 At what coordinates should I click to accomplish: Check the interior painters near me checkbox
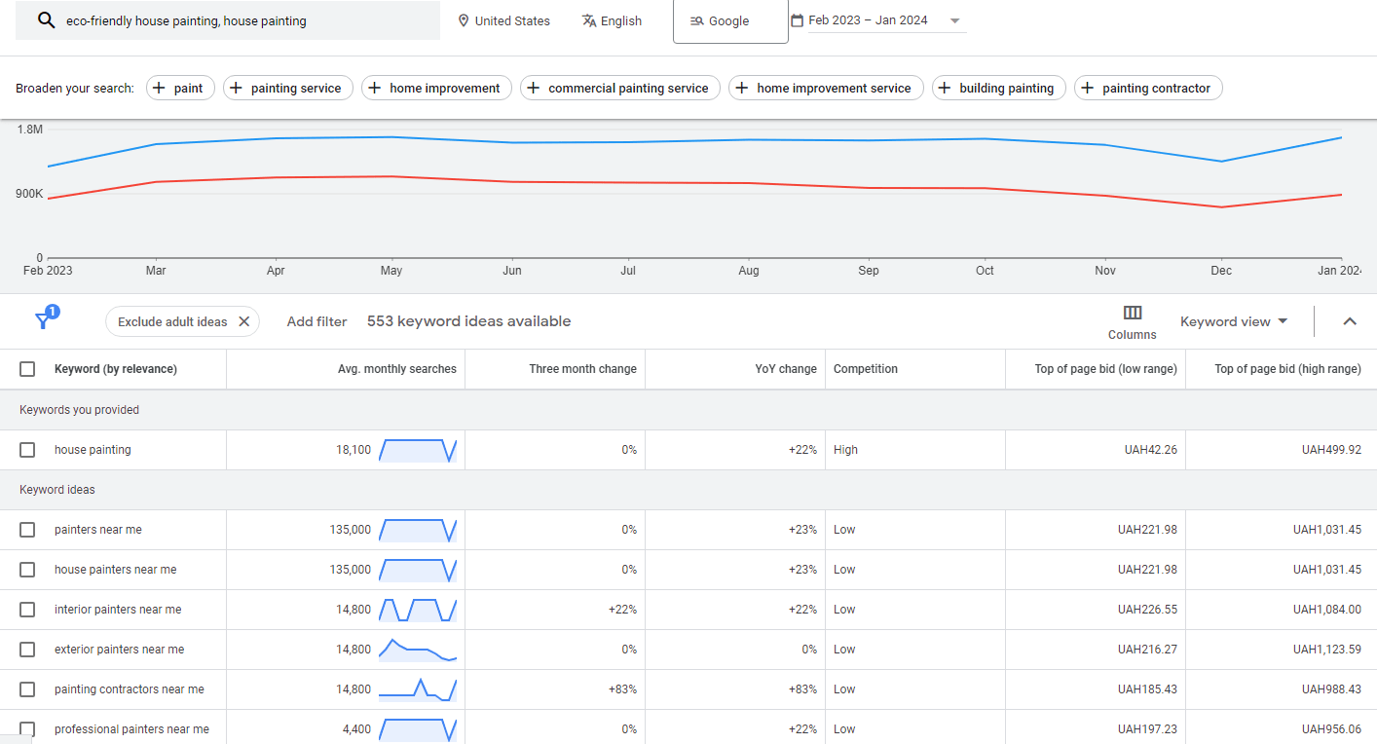[27, 610]
